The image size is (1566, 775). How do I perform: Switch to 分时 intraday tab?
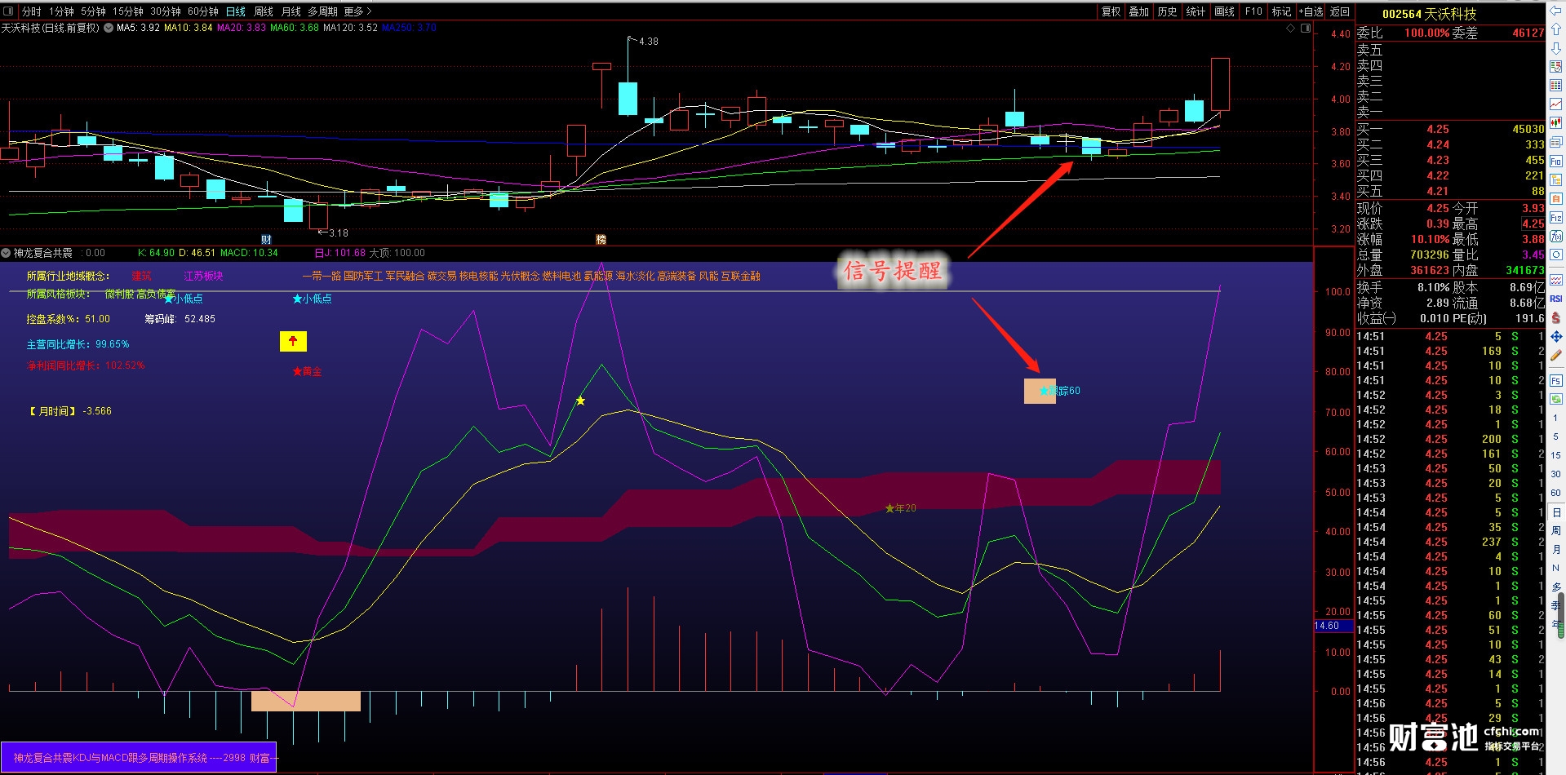[x=32, y=11]
